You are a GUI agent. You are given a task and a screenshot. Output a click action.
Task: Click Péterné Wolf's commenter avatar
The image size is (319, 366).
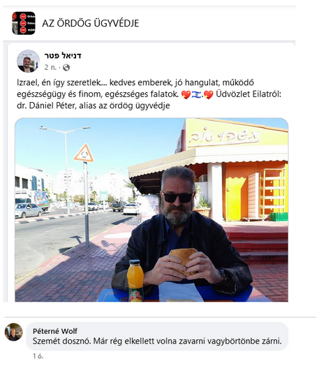click(x=14, y=332)
